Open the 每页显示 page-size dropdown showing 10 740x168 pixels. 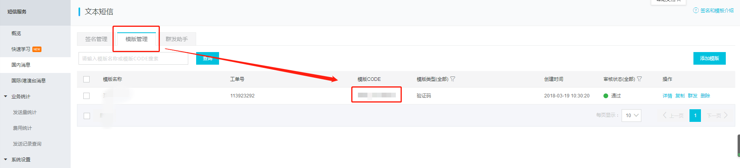(631, 115)
